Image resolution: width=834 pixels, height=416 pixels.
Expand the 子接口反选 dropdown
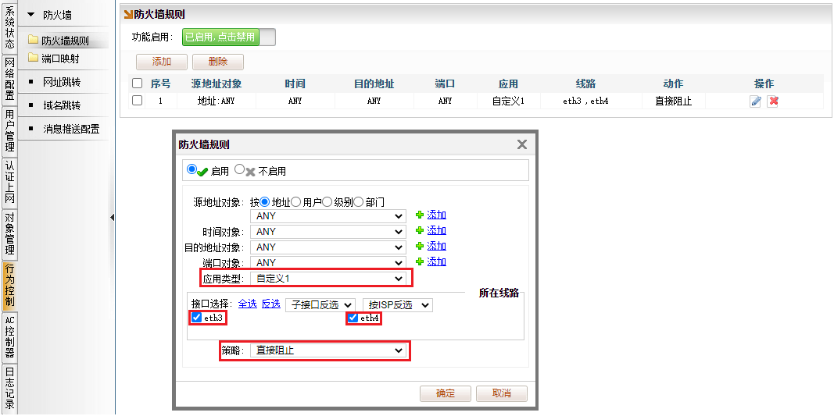(x=320, y=304)
